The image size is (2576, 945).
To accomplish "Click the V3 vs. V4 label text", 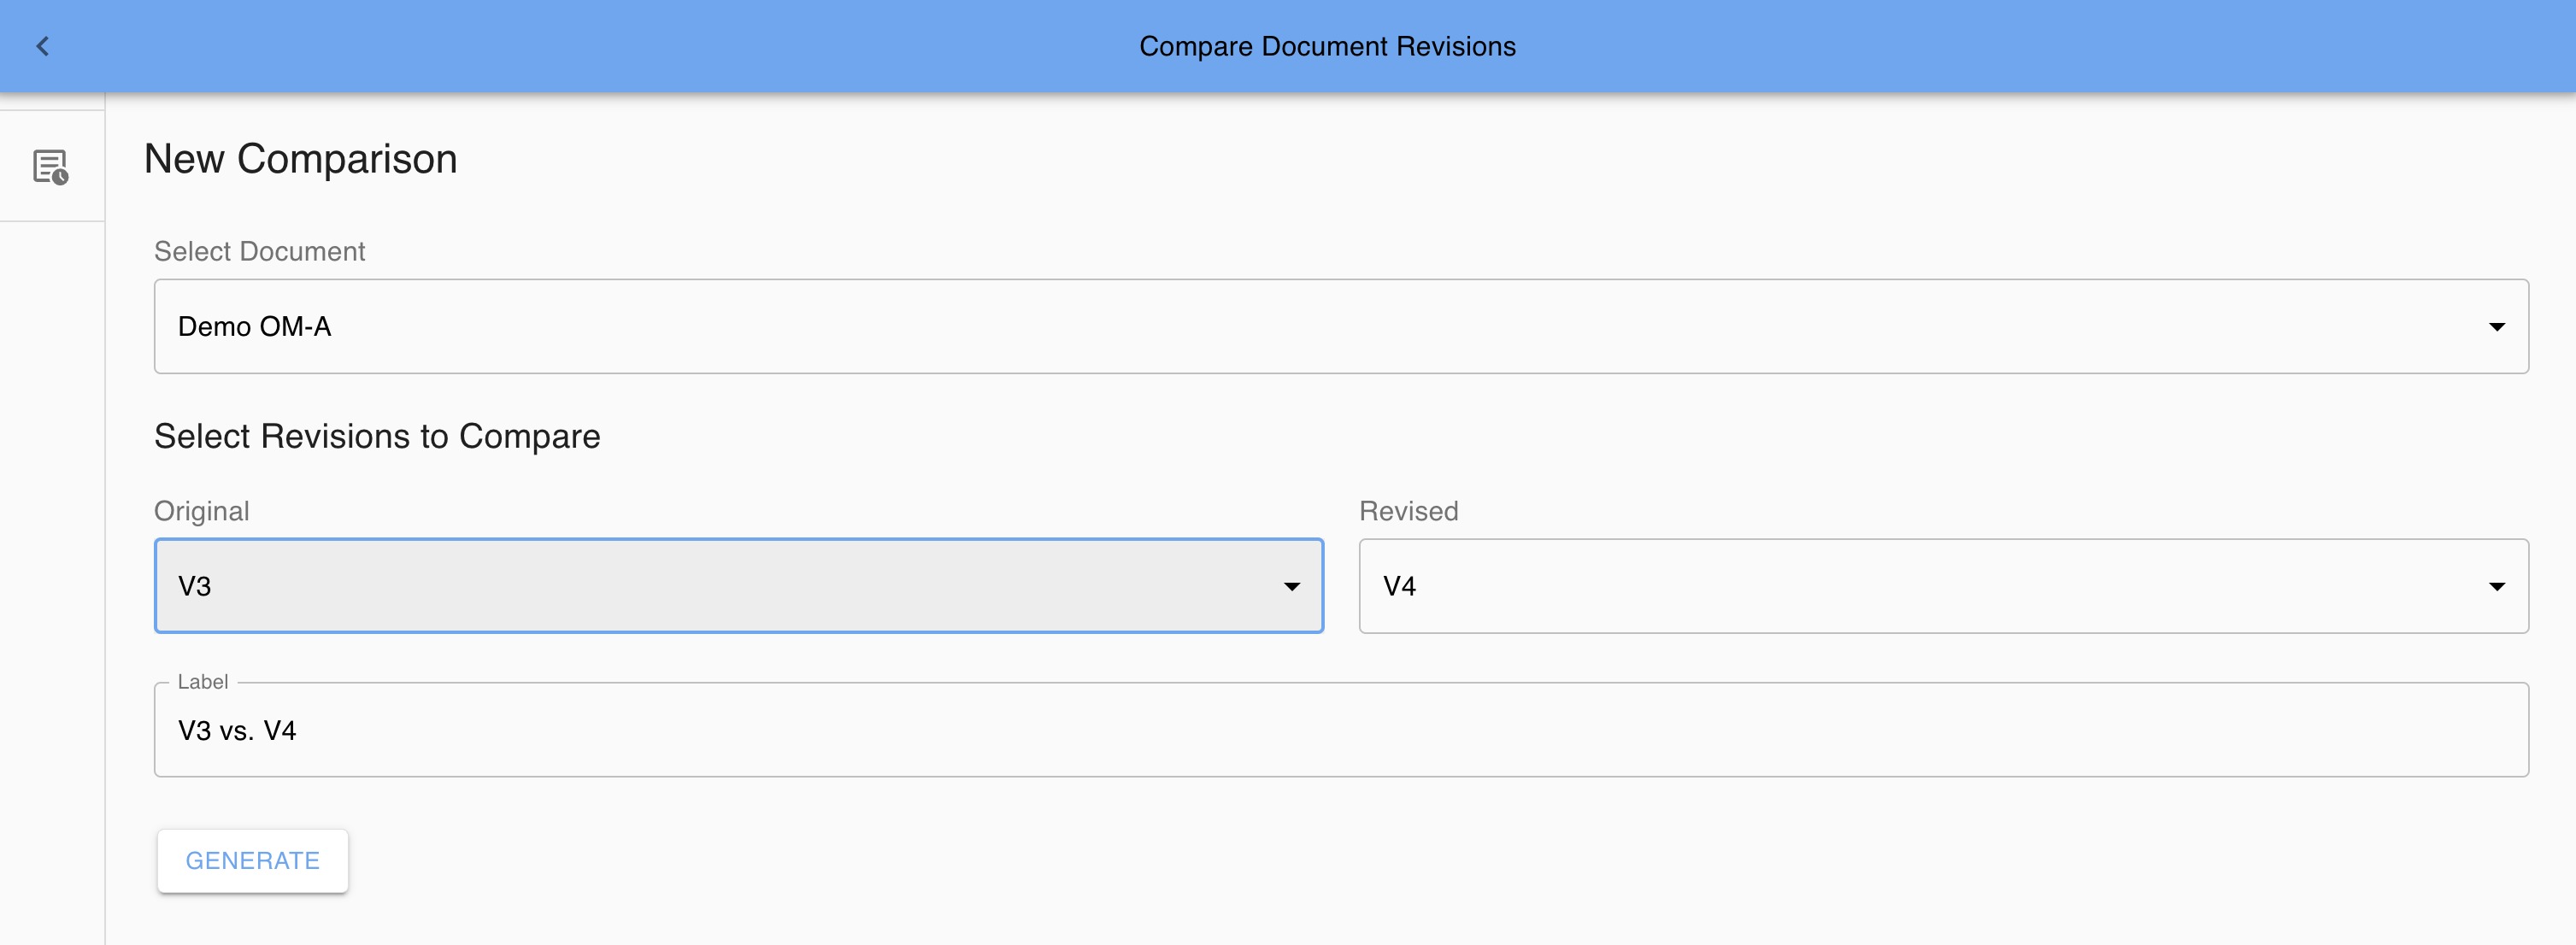I will [237, 731].
